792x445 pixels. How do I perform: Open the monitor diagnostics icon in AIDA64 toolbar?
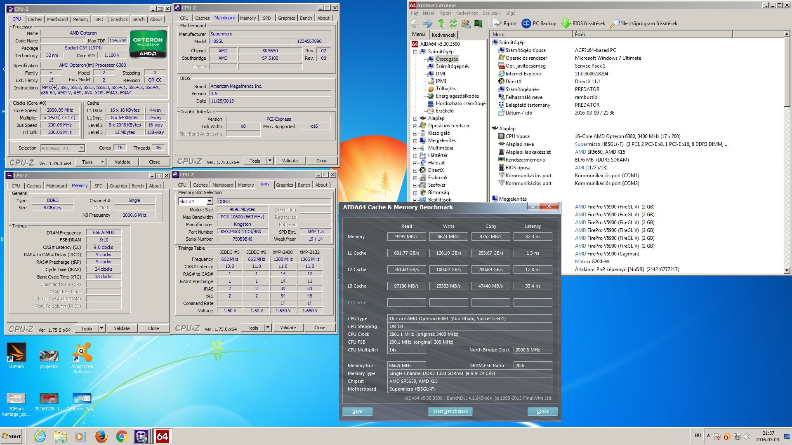478,23
